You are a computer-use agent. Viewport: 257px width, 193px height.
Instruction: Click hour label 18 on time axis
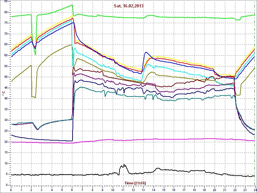194,190
